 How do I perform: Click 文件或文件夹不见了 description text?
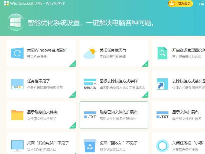(42, 118)
